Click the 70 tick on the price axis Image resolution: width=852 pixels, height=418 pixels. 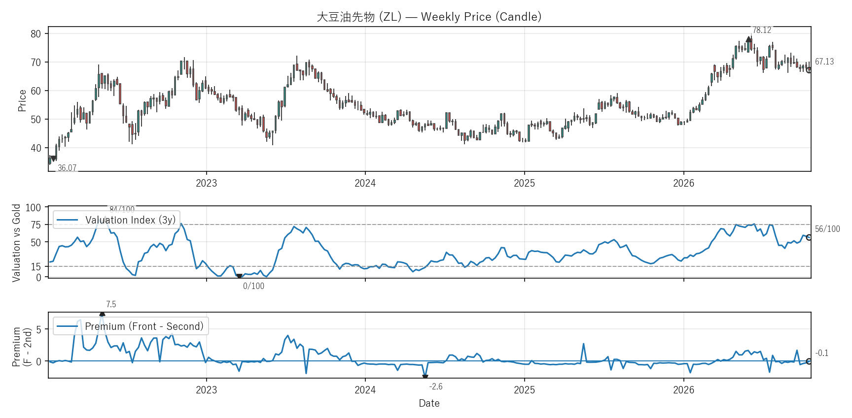click(x=36, y=63)
